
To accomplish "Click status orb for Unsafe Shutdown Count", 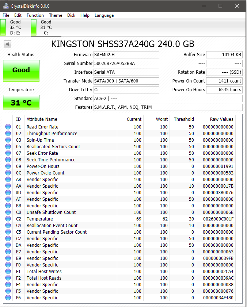I will [x=8, y=212].
